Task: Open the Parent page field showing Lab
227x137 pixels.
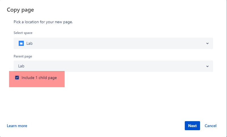Action: click(113, 66)
